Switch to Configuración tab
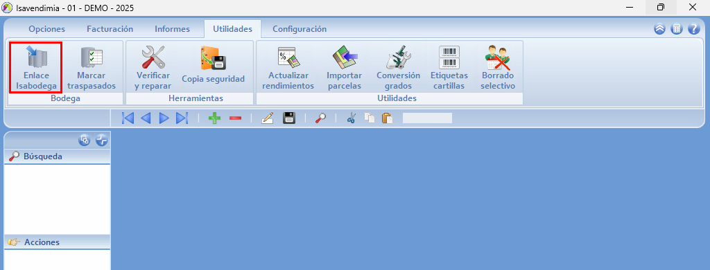 [300, 29]
